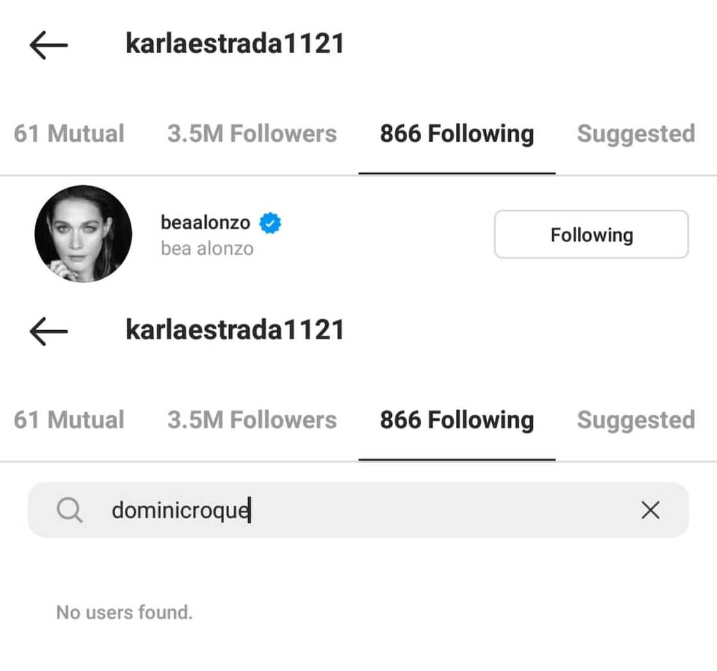Open Suggested tab above the beaalonzo row

point(635,134)
